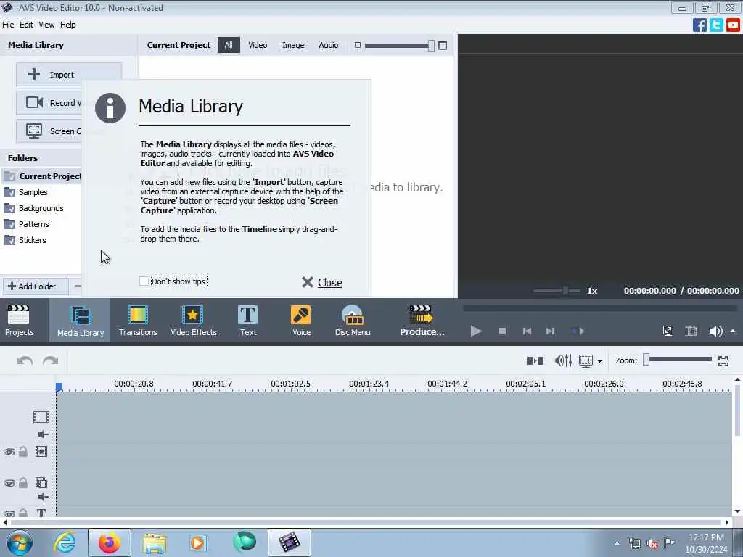Open Internet Explorer from the taskbar
Screen dimensions: 743x557
click(x=65, y=542)
